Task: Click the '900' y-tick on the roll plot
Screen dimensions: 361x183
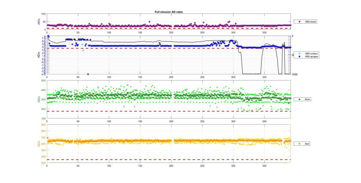Action: coord(44,125)
